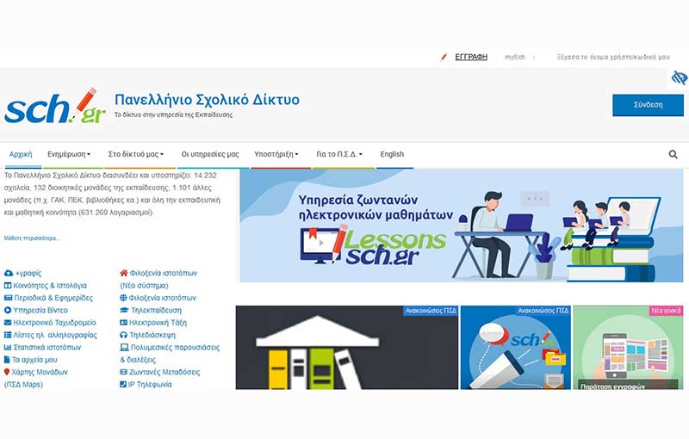Expand the Υποστήριξη dropdown menu
This screenshot has height=439, width=689.
pos(276,154)
